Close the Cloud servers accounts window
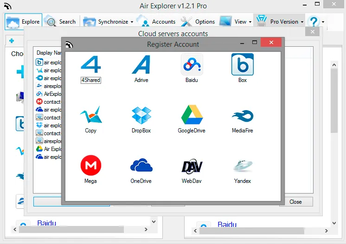This screenshot has width=346, height=244. (313, 31)
